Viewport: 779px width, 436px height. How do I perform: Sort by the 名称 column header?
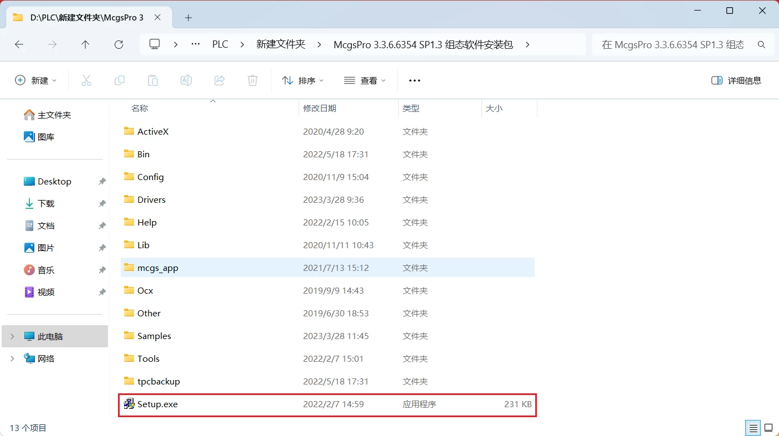pyautogui.click(x=140, y=109)
